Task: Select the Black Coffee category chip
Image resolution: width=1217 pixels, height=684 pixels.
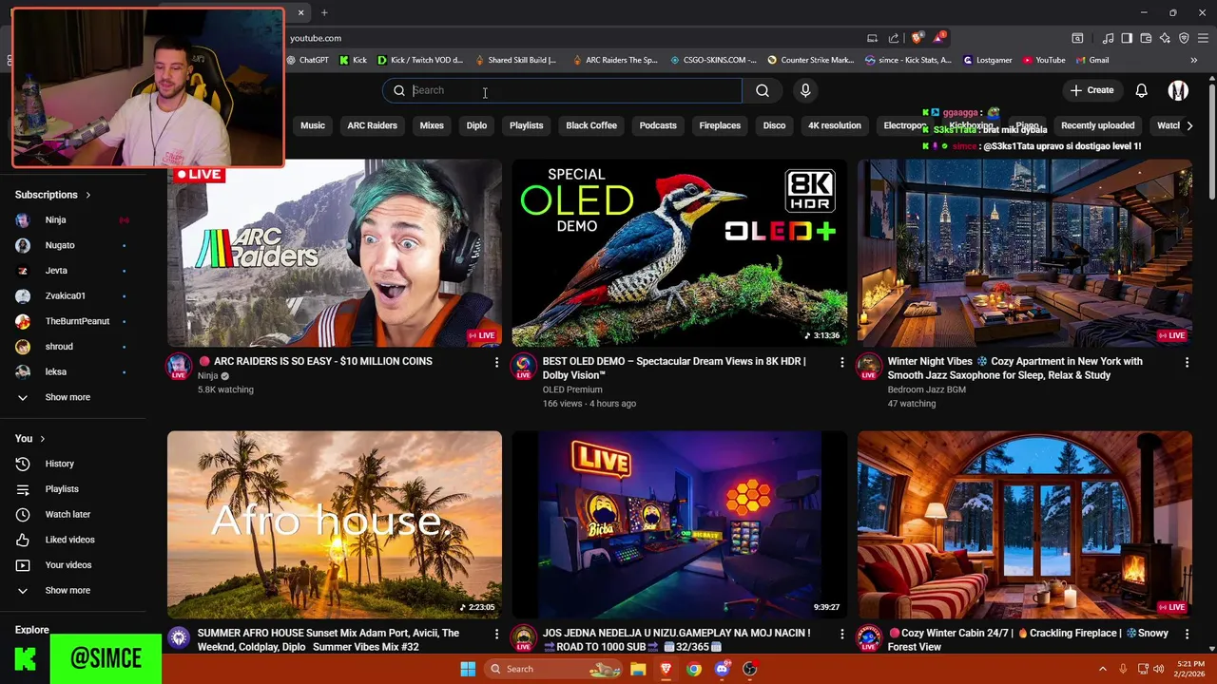Action: pos(591,125)
